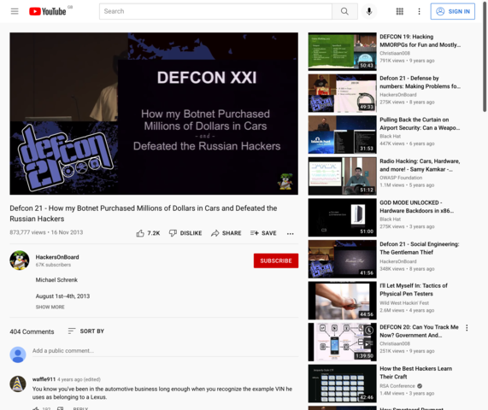
Task: Open the Sort By comments dropdown
Action: pyautogui.click(x=86, y=331)
